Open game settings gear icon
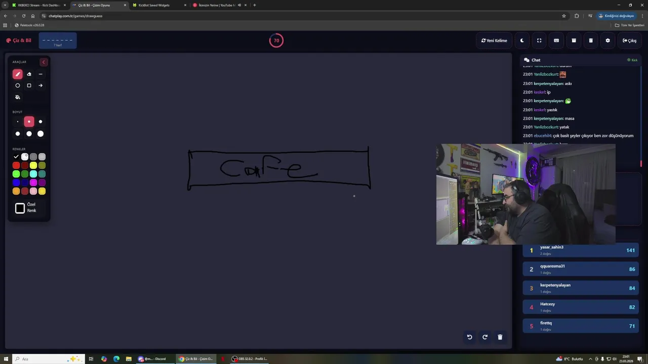648x364 pixels. click(x=608, y=40)
